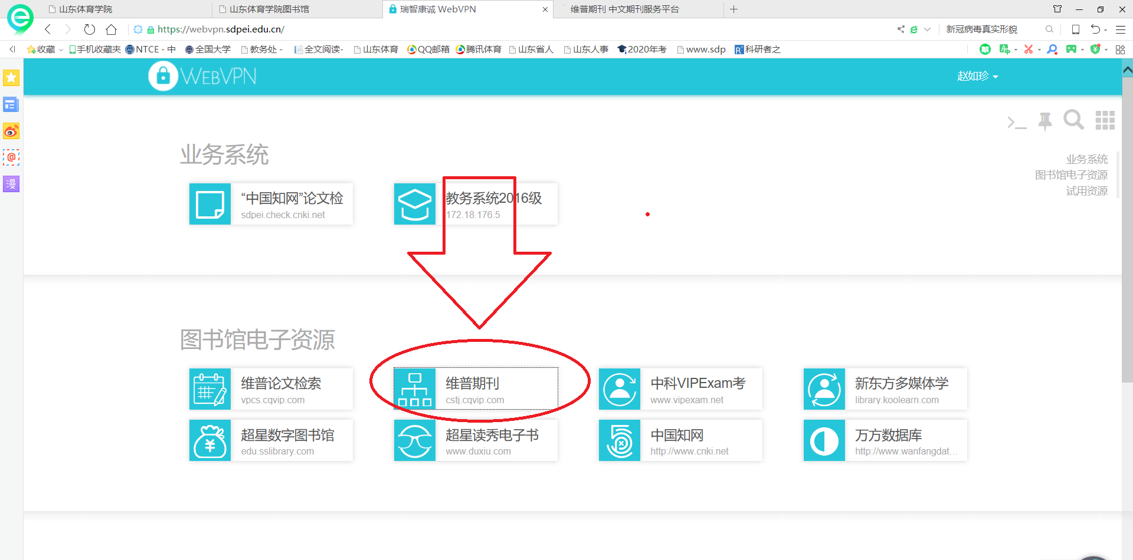This screenshot has height=560, width=1133.
Task: Click the grid view icon on WebVPN page
Action: (1105, 120)
